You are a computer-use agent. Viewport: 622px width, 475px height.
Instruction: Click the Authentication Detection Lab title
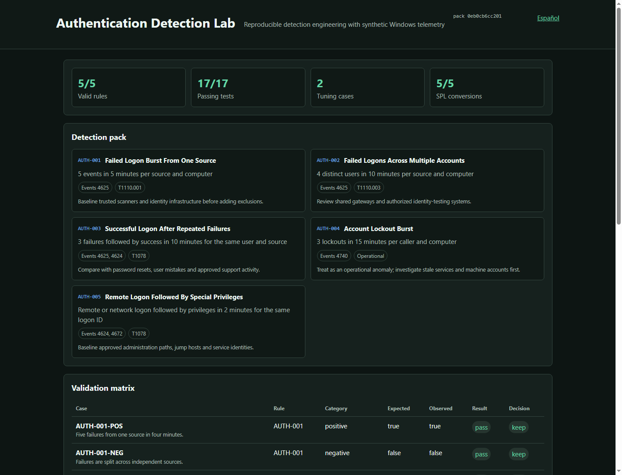tap(146, 23)
